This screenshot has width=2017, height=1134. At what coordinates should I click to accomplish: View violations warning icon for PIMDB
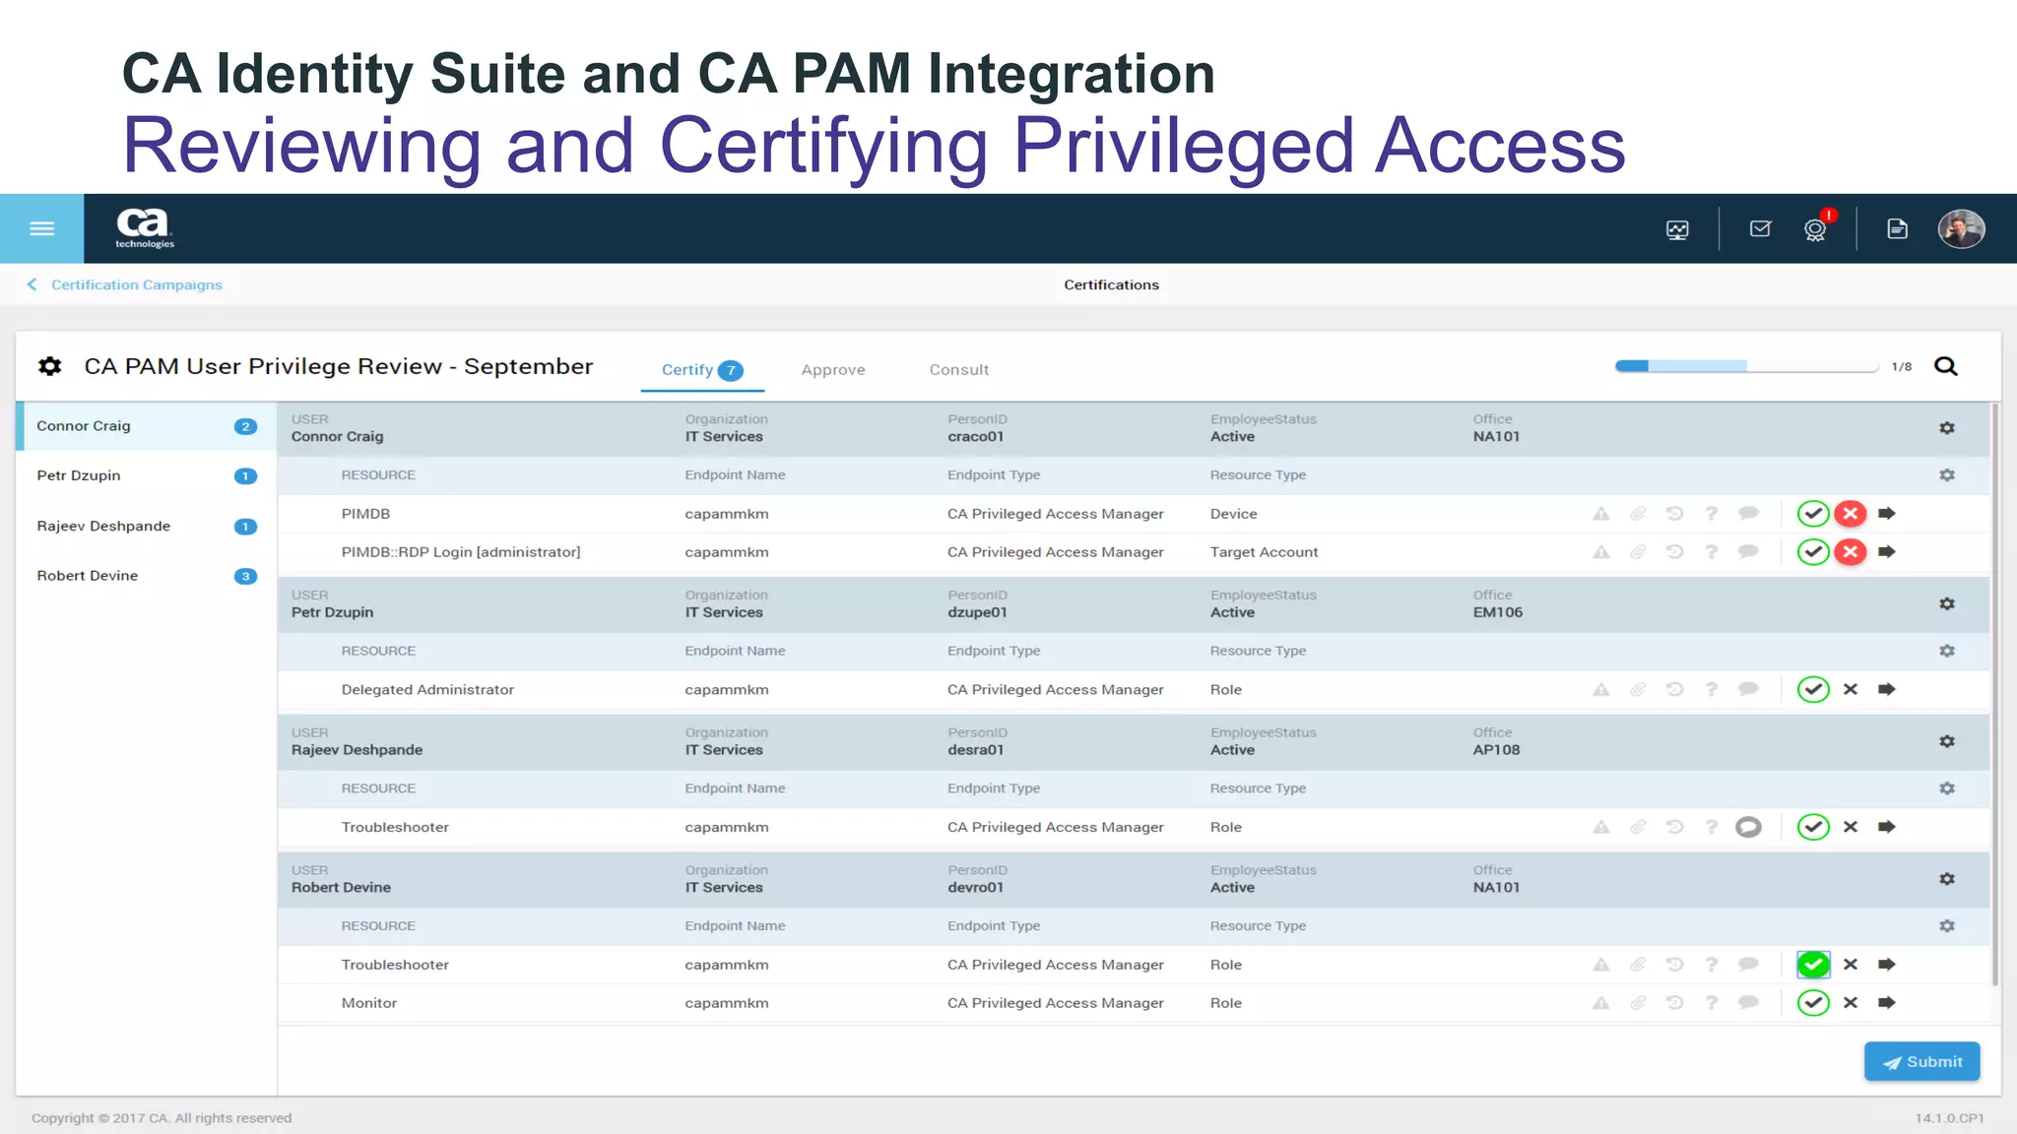[1601, 514]
